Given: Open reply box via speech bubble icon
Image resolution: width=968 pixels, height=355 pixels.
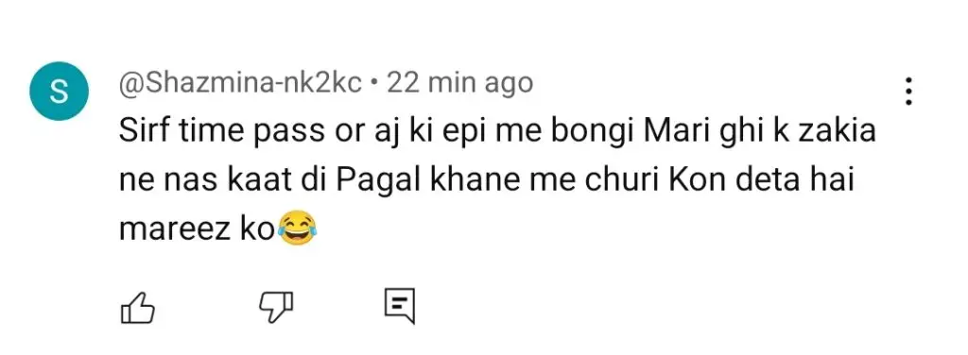Looking at the screenshot, I should tap(399, 306).
